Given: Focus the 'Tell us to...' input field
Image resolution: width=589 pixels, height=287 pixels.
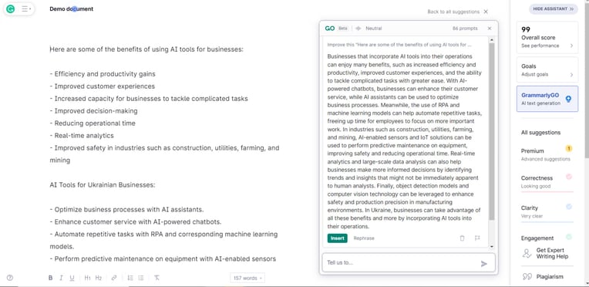Looking at the screenshot, I should [400, 262].
